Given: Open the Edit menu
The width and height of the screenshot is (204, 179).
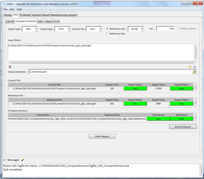Looking at the screenshot, I should tap(12, 9).
